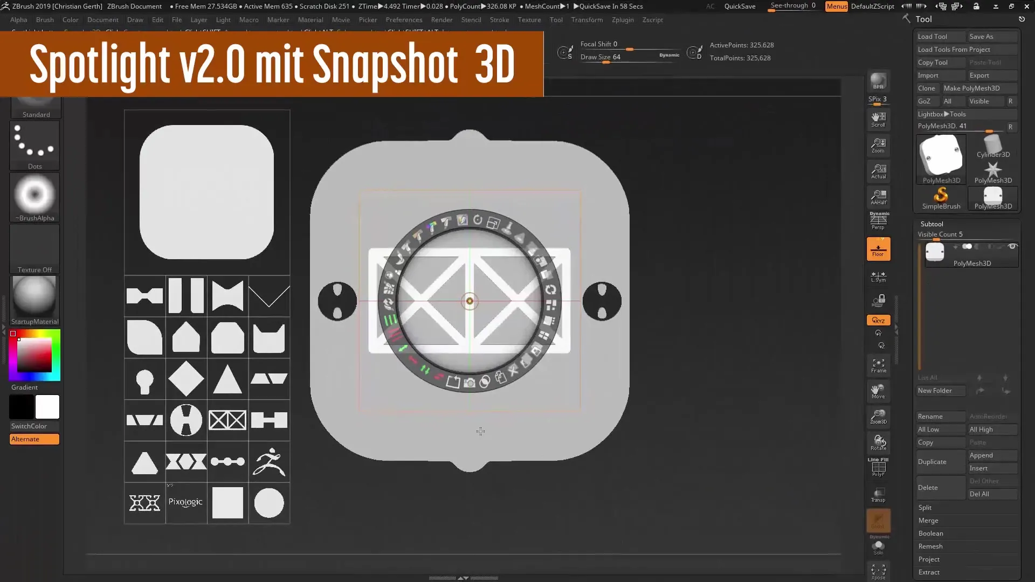Select the Rotate canvas icon
This screenshot has width=1035, height=582.
coord(878,443)
